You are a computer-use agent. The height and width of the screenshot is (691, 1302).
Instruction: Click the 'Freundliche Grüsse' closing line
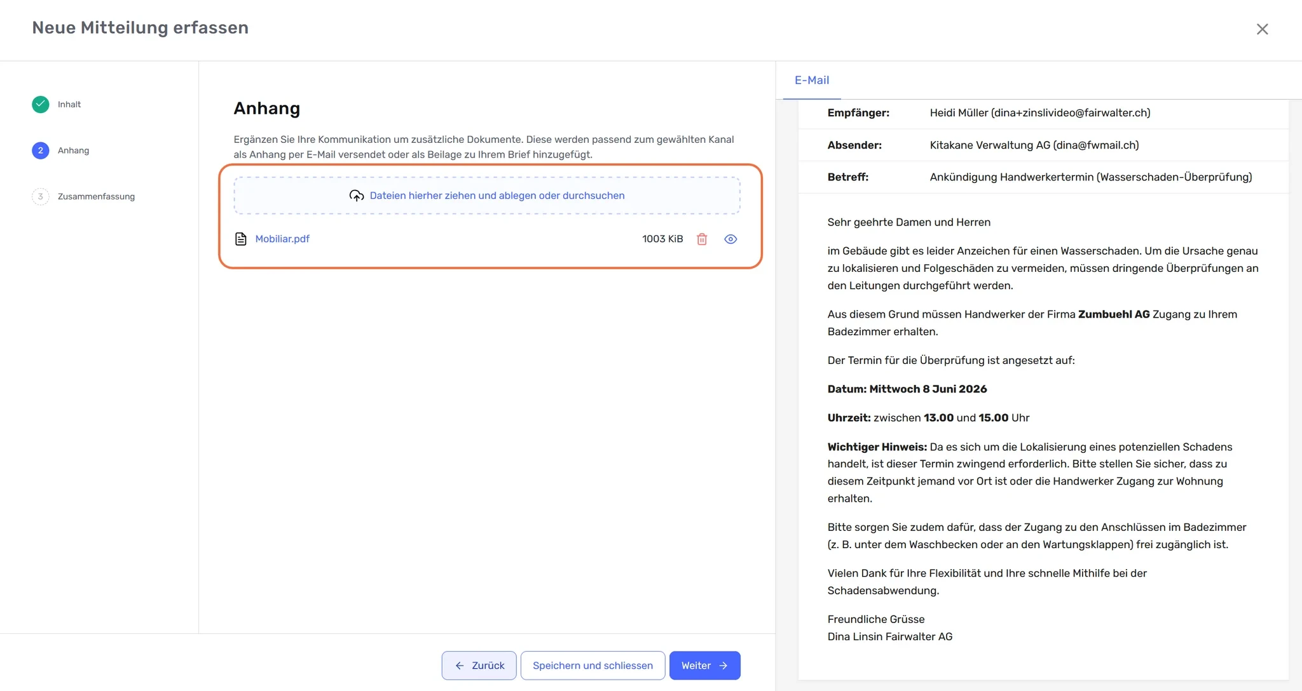pos(876,619)
